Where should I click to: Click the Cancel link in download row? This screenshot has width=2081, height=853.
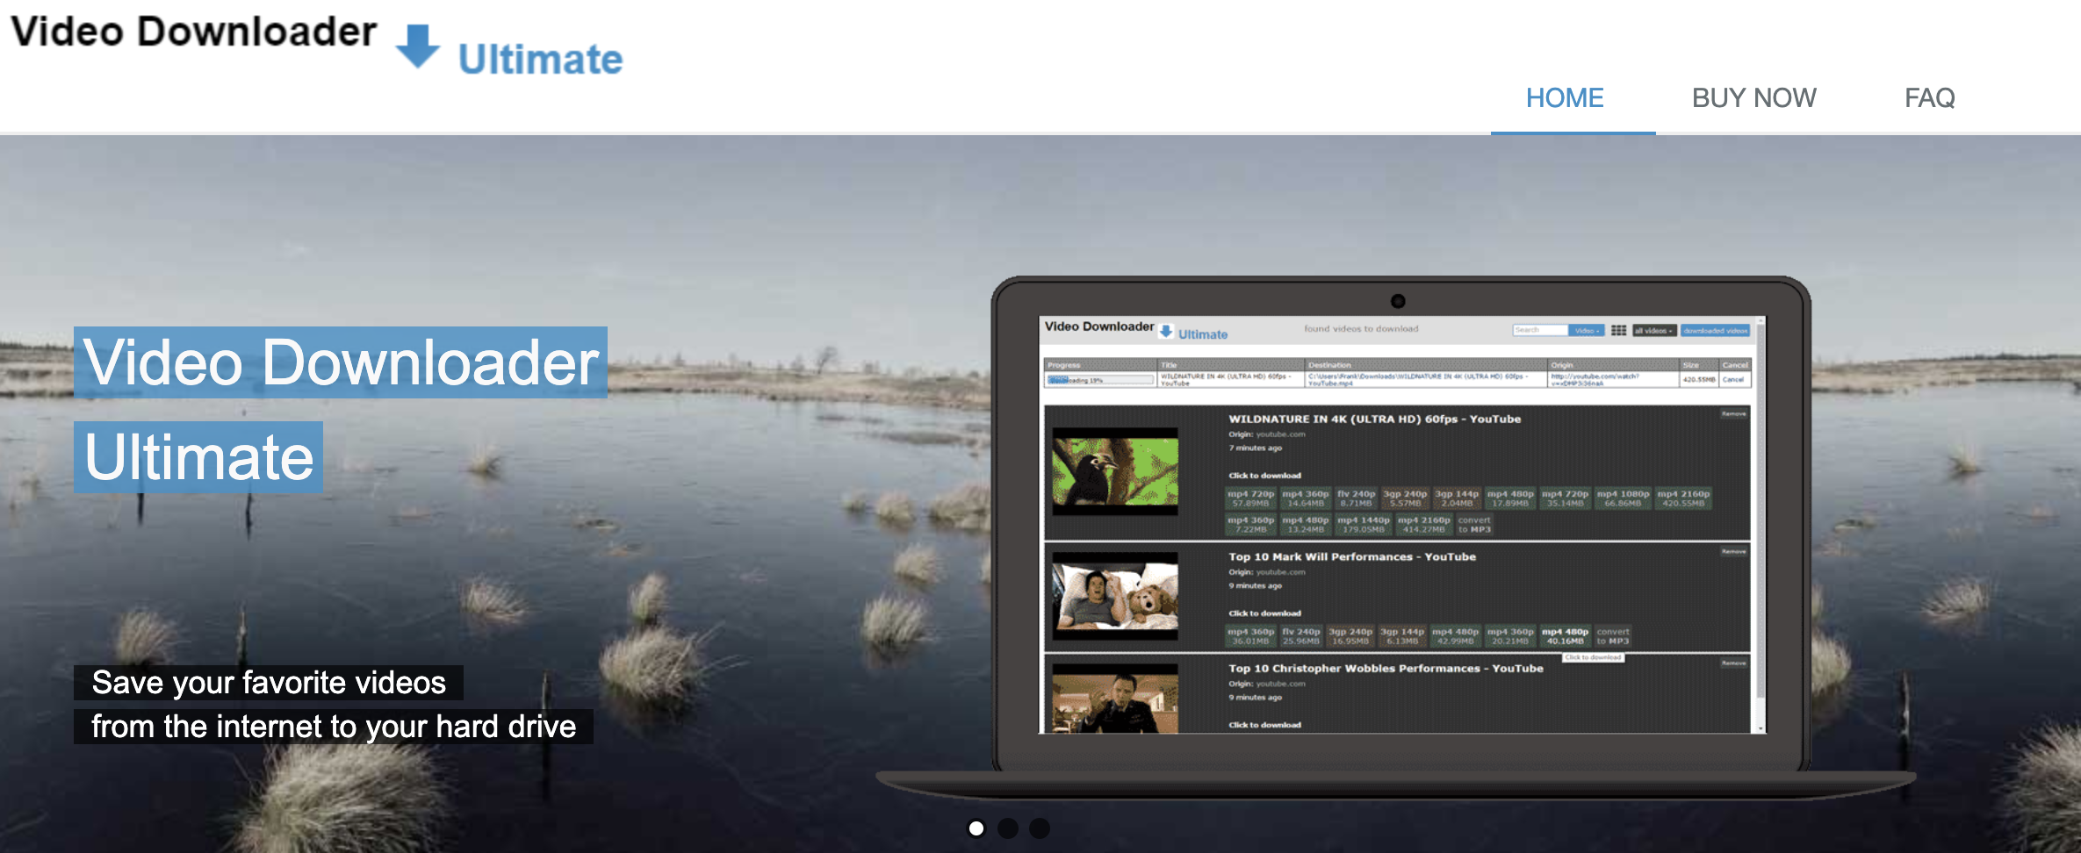coord(1733,379)
